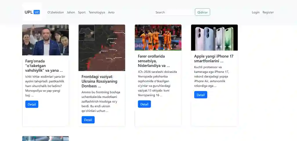Click the Donbass frontline map image

102,48
